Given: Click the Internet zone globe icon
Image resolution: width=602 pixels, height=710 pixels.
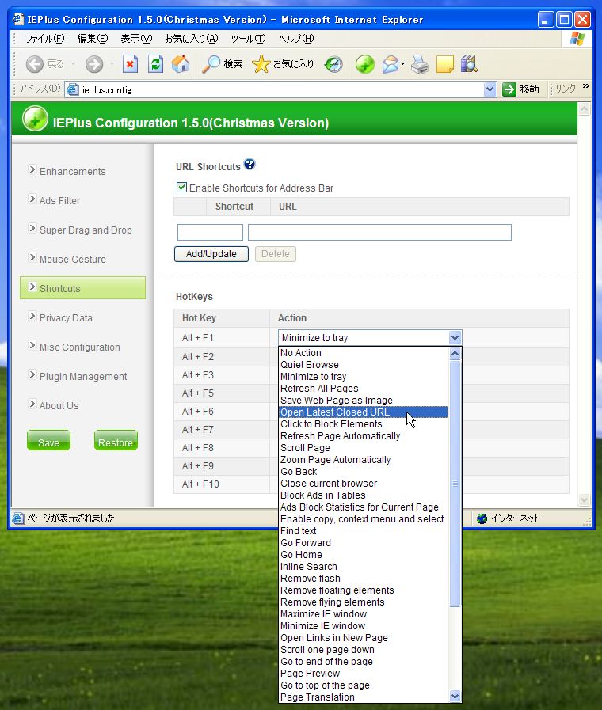Looking at the screenshot, I should [x=482, y=518].
